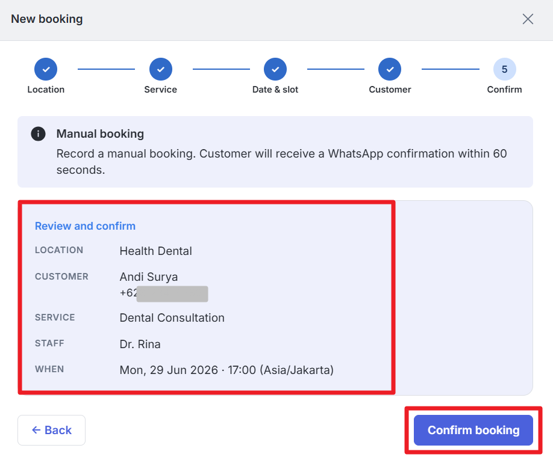Click the masked +62 phone number
The image size is (553, 466).
point(164,293)
